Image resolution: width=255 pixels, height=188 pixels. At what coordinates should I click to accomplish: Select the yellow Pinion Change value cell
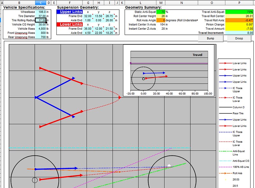coord(239,25)
